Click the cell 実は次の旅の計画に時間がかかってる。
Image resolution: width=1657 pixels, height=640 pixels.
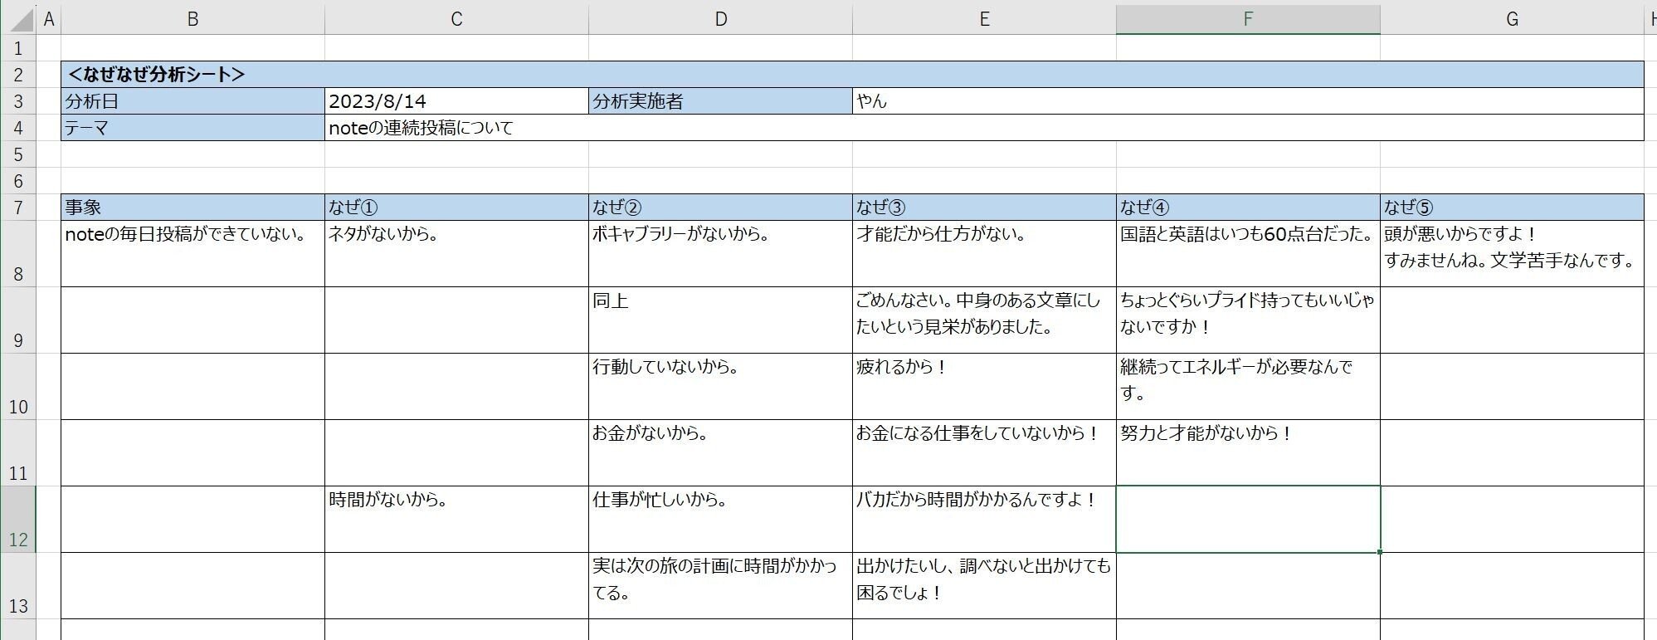coord(720,586)
